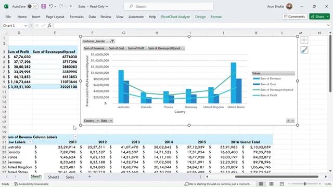Click the next sheet navigation arrow
Viewport: 333px width, 187px height.
coord(15,177)
